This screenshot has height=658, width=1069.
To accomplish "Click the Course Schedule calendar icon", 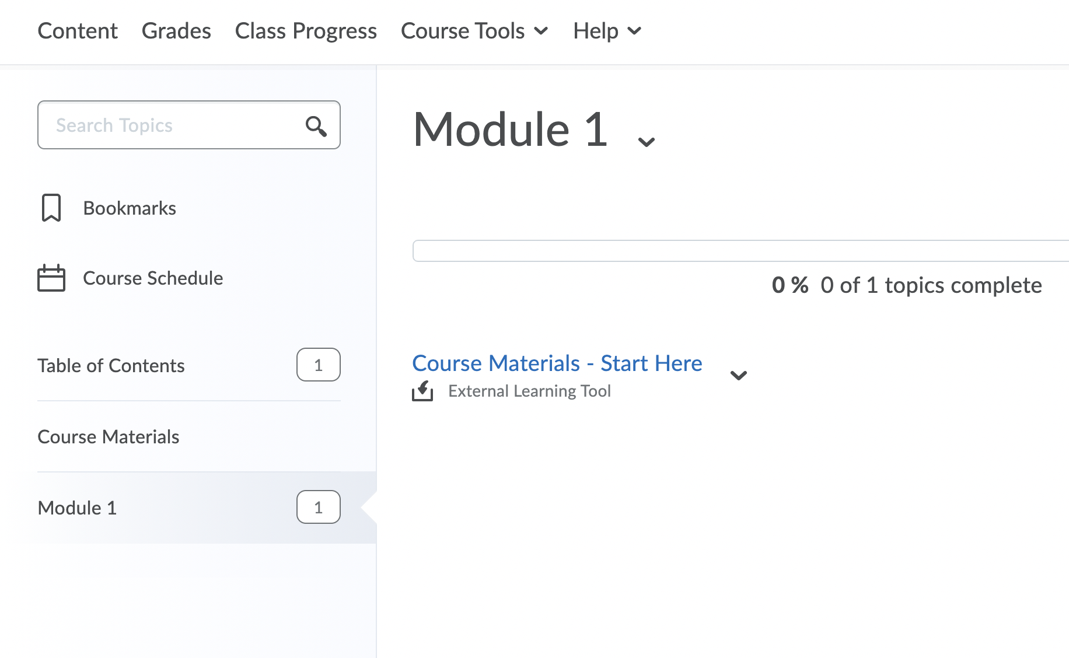I will [x=51, y=278].
